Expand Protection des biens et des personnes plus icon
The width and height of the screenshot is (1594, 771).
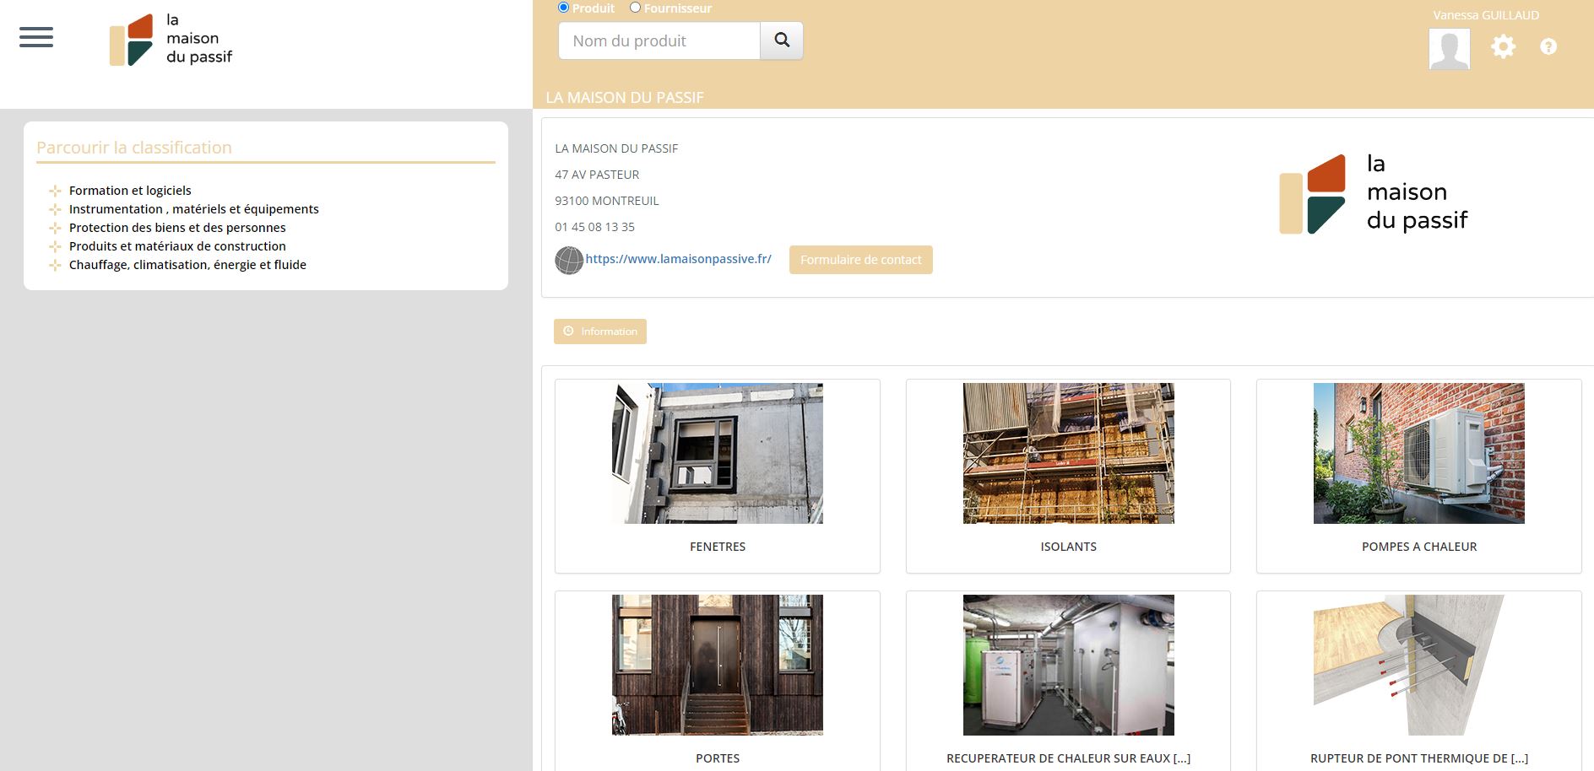click(x=55, y=228)
